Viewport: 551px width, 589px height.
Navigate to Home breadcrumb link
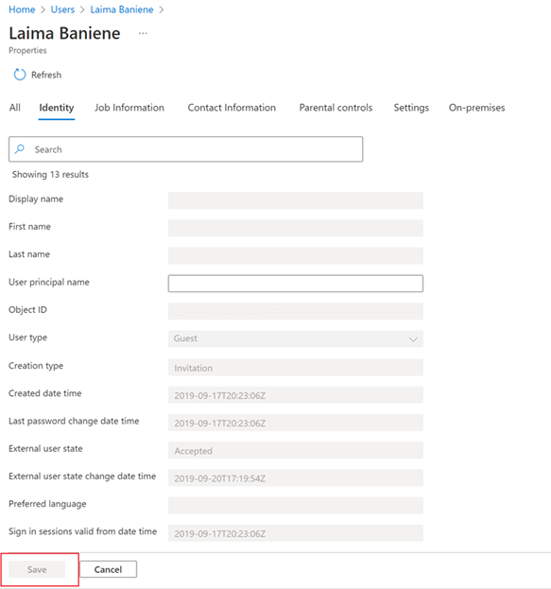point(22,9)
